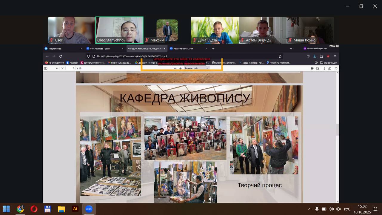Zoom in the PDF document

click(x=181, y=68)
